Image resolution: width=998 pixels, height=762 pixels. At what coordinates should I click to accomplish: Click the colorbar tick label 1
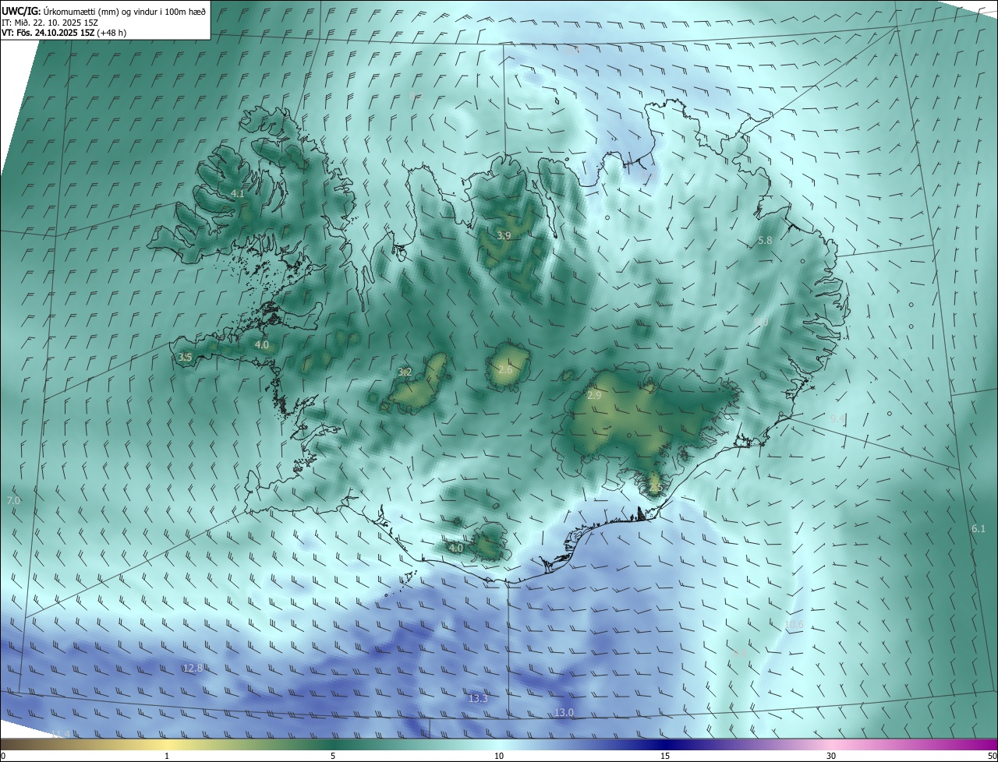click(167, 756)
